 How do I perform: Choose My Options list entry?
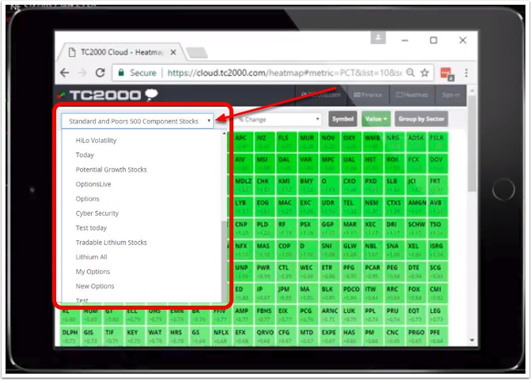click(93, 272)
